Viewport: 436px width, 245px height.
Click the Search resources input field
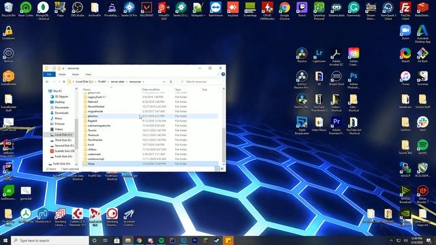200,82
